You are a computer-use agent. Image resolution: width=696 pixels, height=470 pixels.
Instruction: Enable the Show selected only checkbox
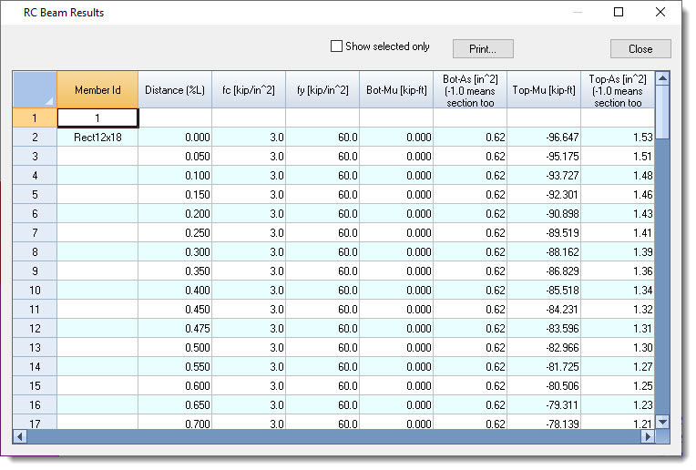(336, 46)
